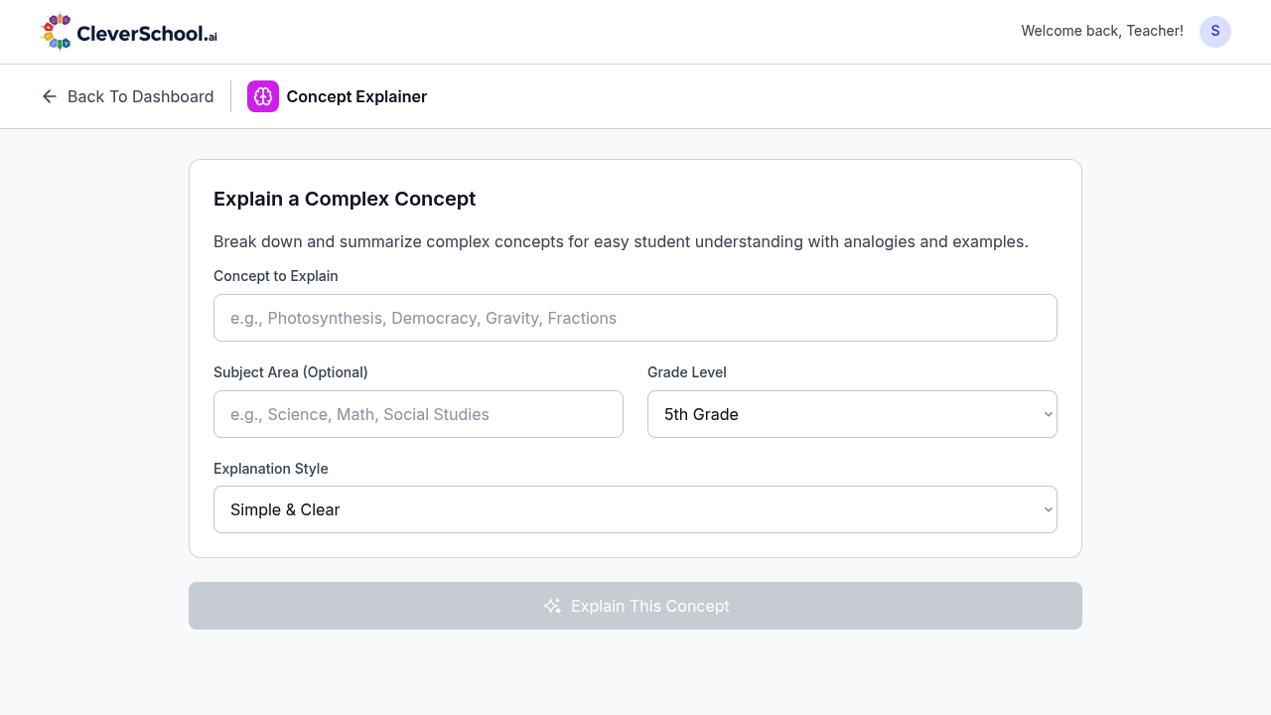The height and width of the screenshot is (715, 1271).
Task: Click the sparkle icon inside Explain This Concept button
Action: (x=552, y=606)
